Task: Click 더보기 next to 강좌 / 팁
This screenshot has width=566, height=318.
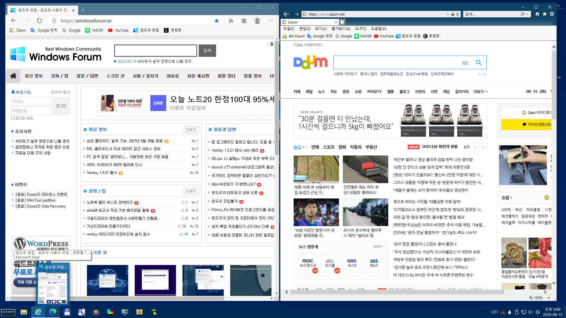Action: coord(191,191)
